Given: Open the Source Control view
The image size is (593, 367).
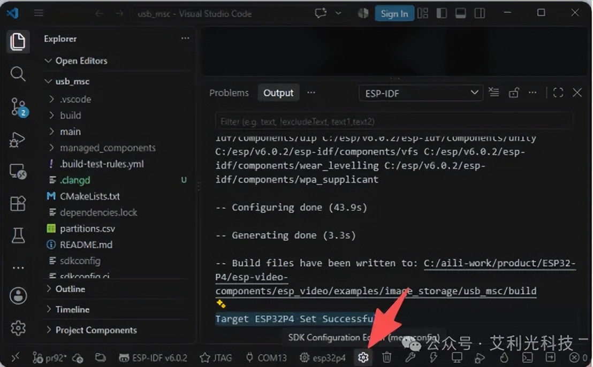Looking at the screenshot, I should [x=18, y=107].
